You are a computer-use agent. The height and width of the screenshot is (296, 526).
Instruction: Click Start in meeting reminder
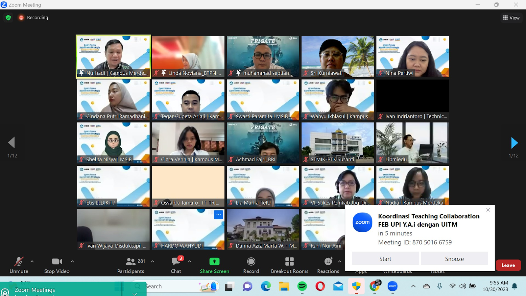(x=385, y=259)
